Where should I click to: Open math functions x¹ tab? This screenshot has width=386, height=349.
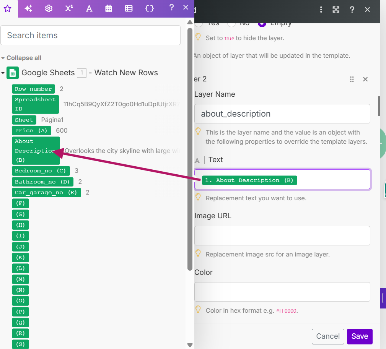pos(69,9)
